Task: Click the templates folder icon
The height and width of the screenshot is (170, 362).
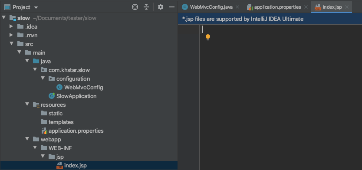Action: 44,122
